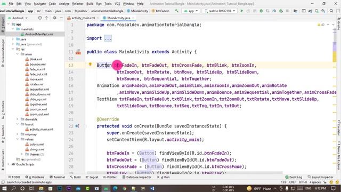Click the override gutter icon on line 22
The width and height of the screenshot is (341, 192).
tap(77, 126)
